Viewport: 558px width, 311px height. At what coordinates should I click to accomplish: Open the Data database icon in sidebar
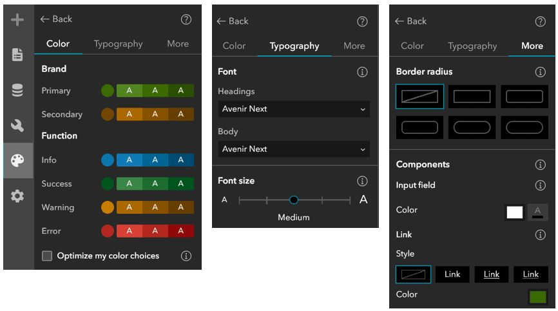(17, 91)
